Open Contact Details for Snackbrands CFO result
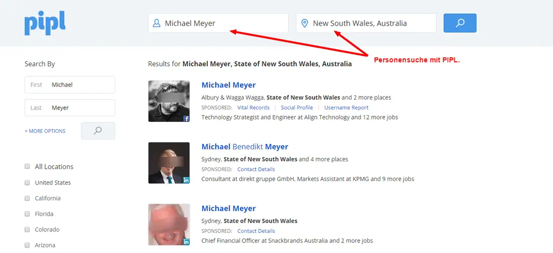Screen dimensions: 553x253 [x=256, y=231]
